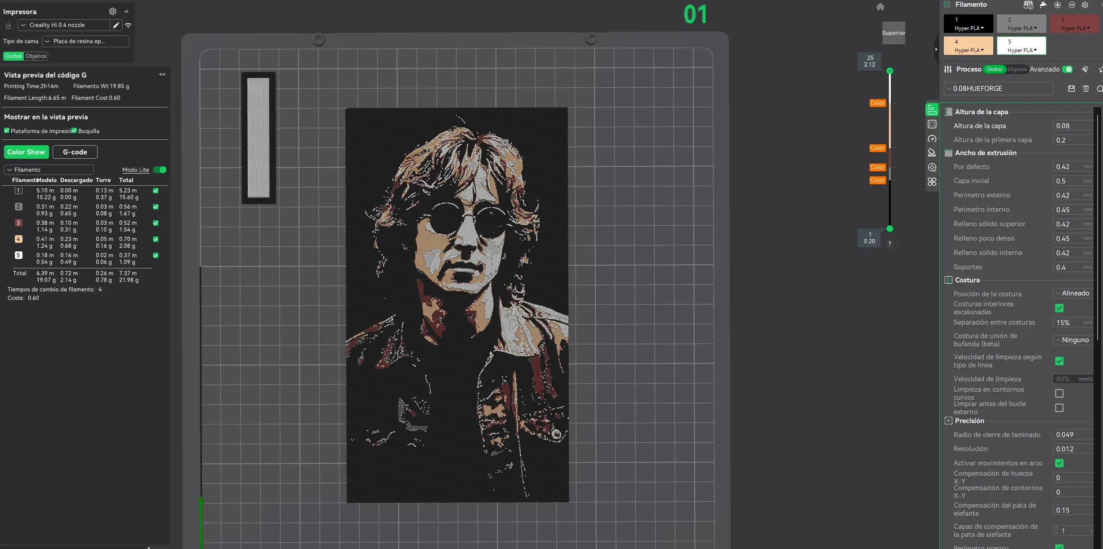
Task: Select Global tab in Proceso panel
Action: pos(994,69)
